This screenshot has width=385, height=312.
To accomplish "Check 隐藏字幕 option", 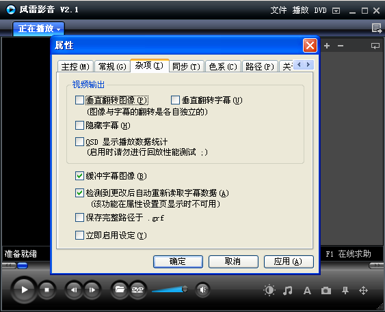I will 79,125.
